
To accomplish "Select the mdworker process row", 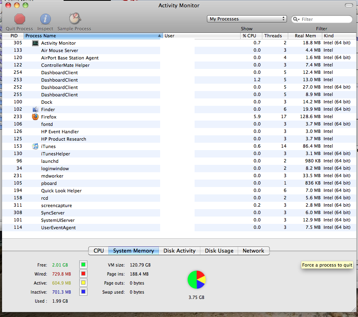I will (179, 176).
